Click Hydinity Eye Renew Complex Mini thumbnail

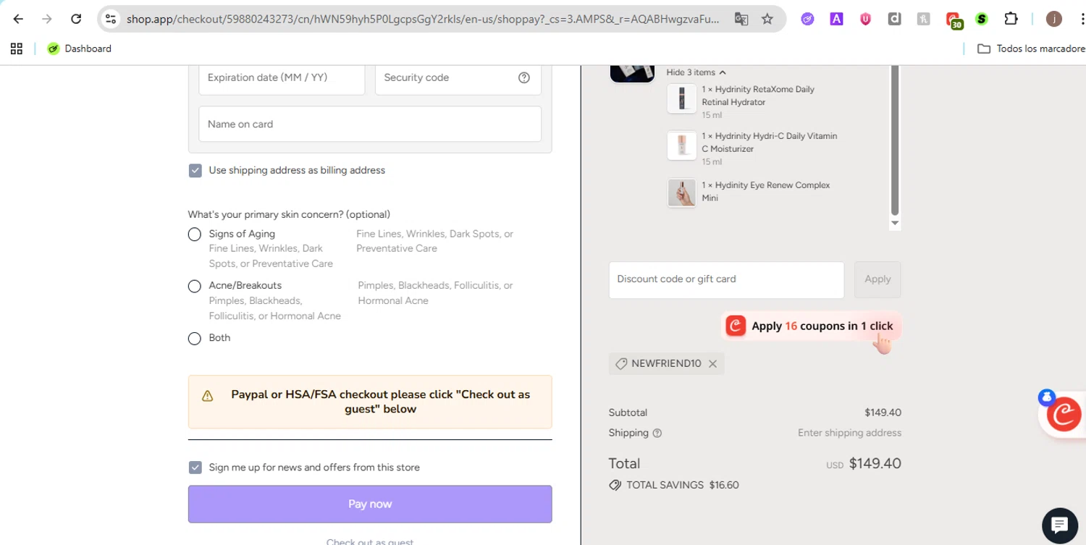(x=681, y=193)
